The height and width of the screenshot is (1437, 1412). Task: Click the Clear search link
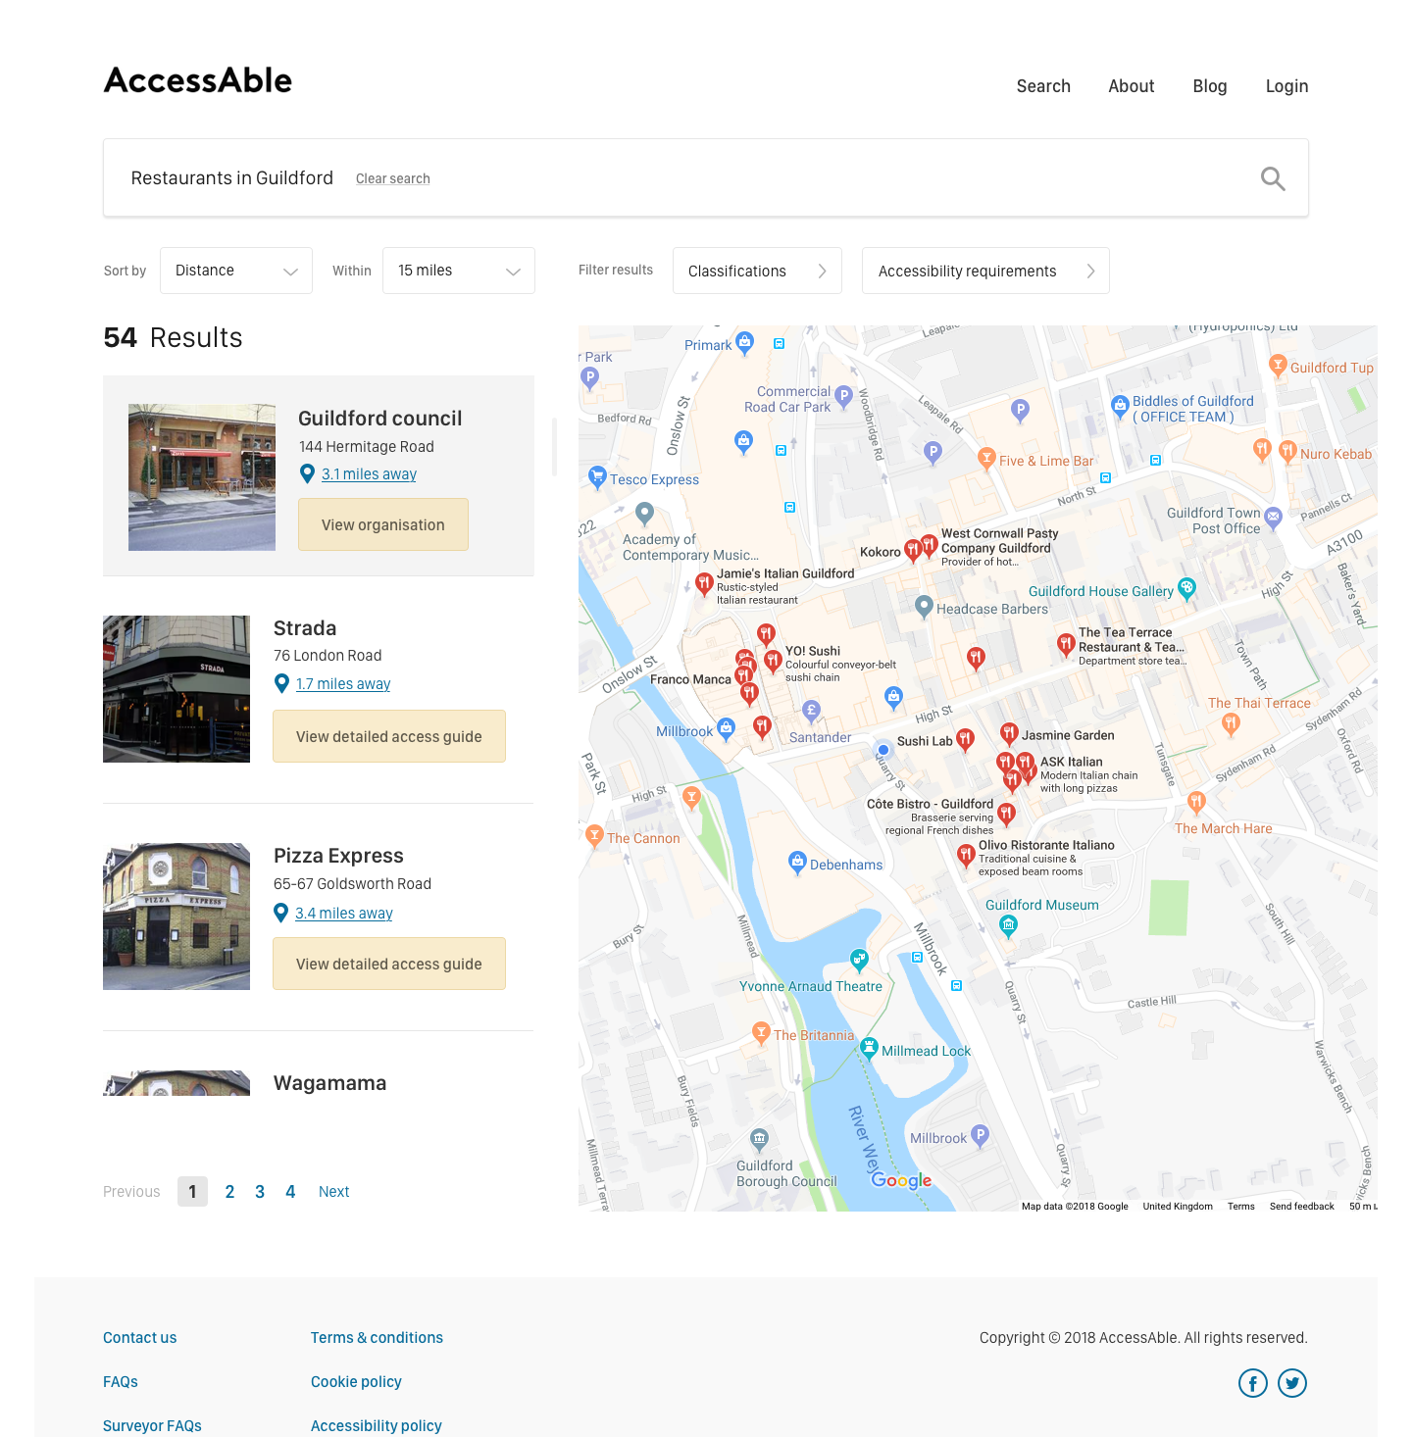coord(393,178)
